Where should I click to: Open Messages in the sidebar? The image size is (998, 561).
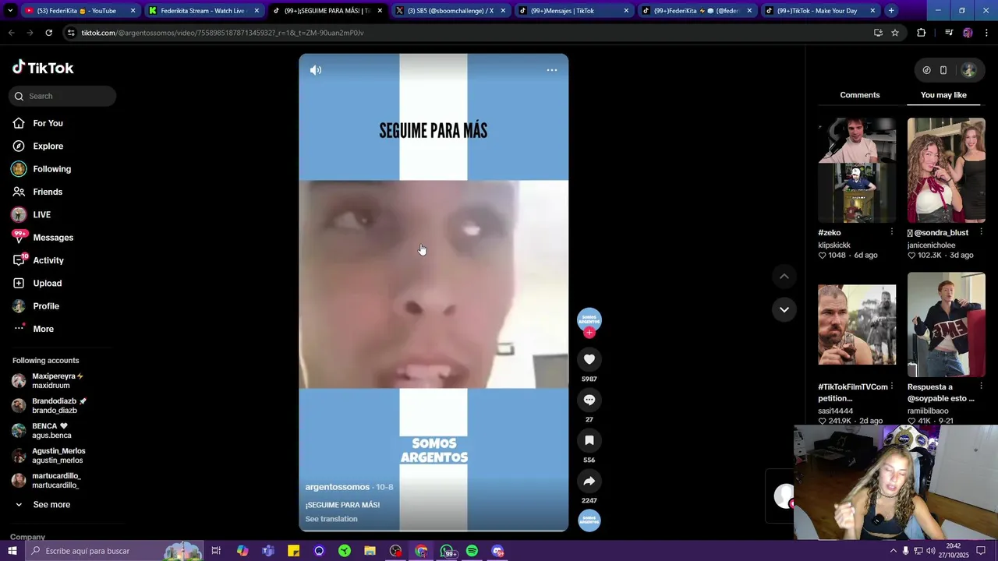coord(53,238)
